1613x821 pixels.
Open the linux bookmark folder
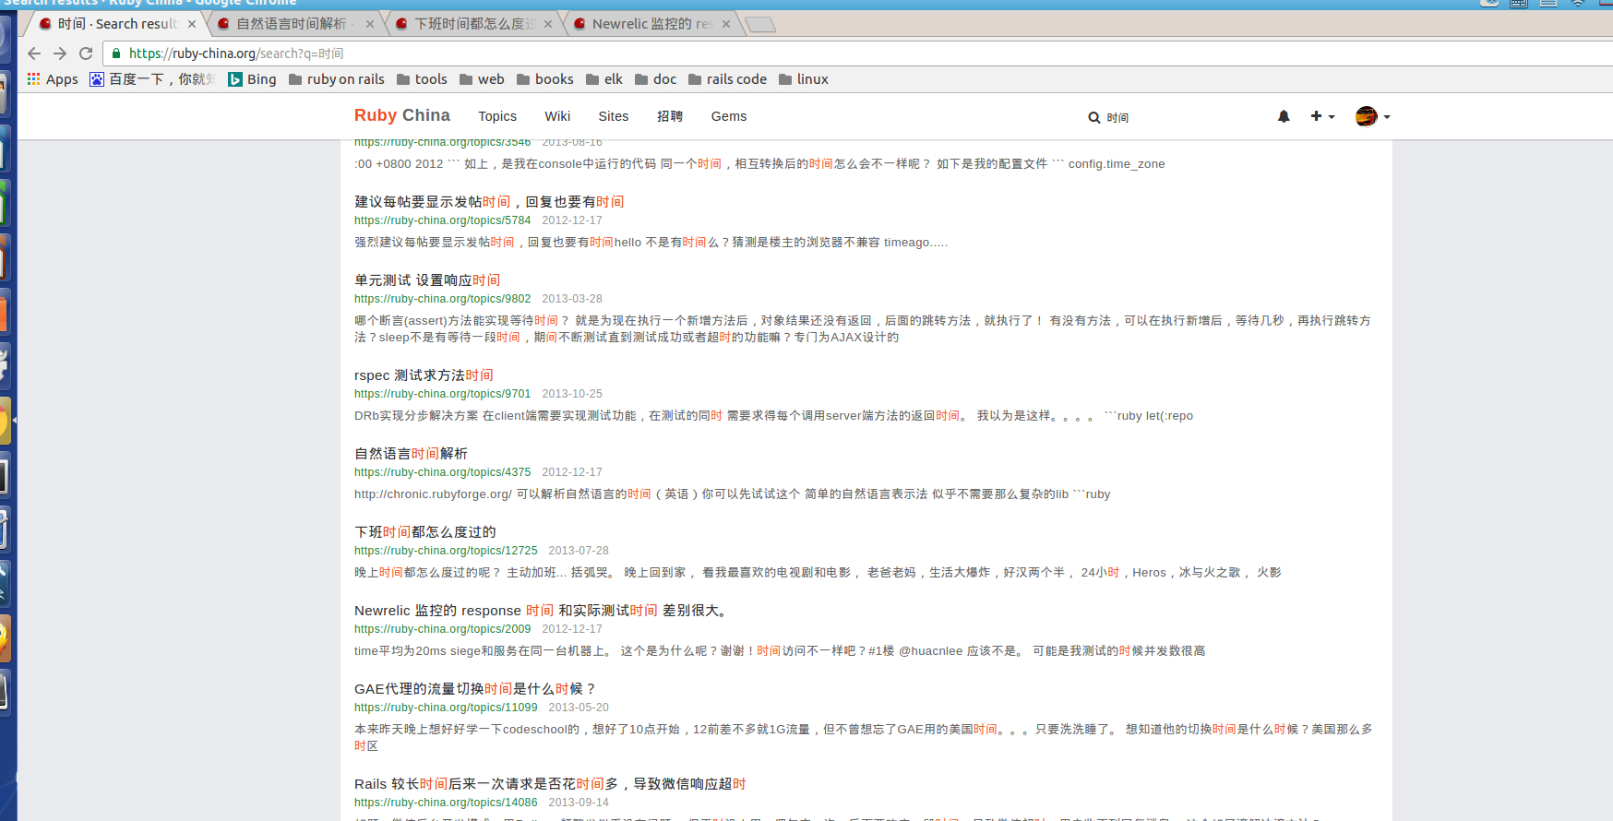point(804,79)
